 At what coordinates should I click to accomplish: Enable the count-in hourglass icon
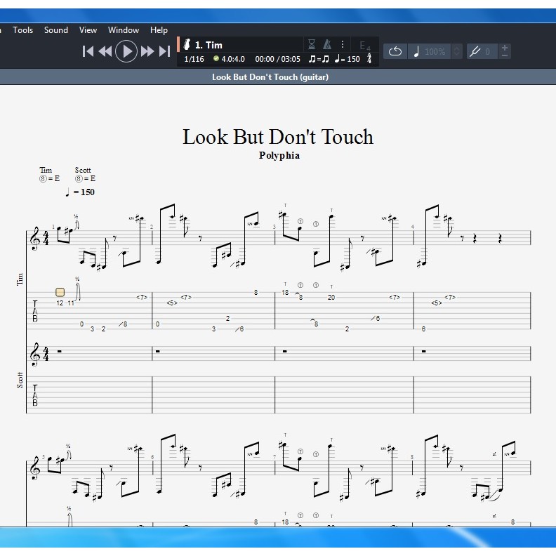(x=312, y=44)
